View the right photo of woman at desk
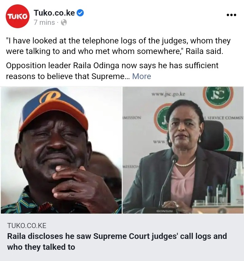Viewport: 244px width, 261px height. 183,150
